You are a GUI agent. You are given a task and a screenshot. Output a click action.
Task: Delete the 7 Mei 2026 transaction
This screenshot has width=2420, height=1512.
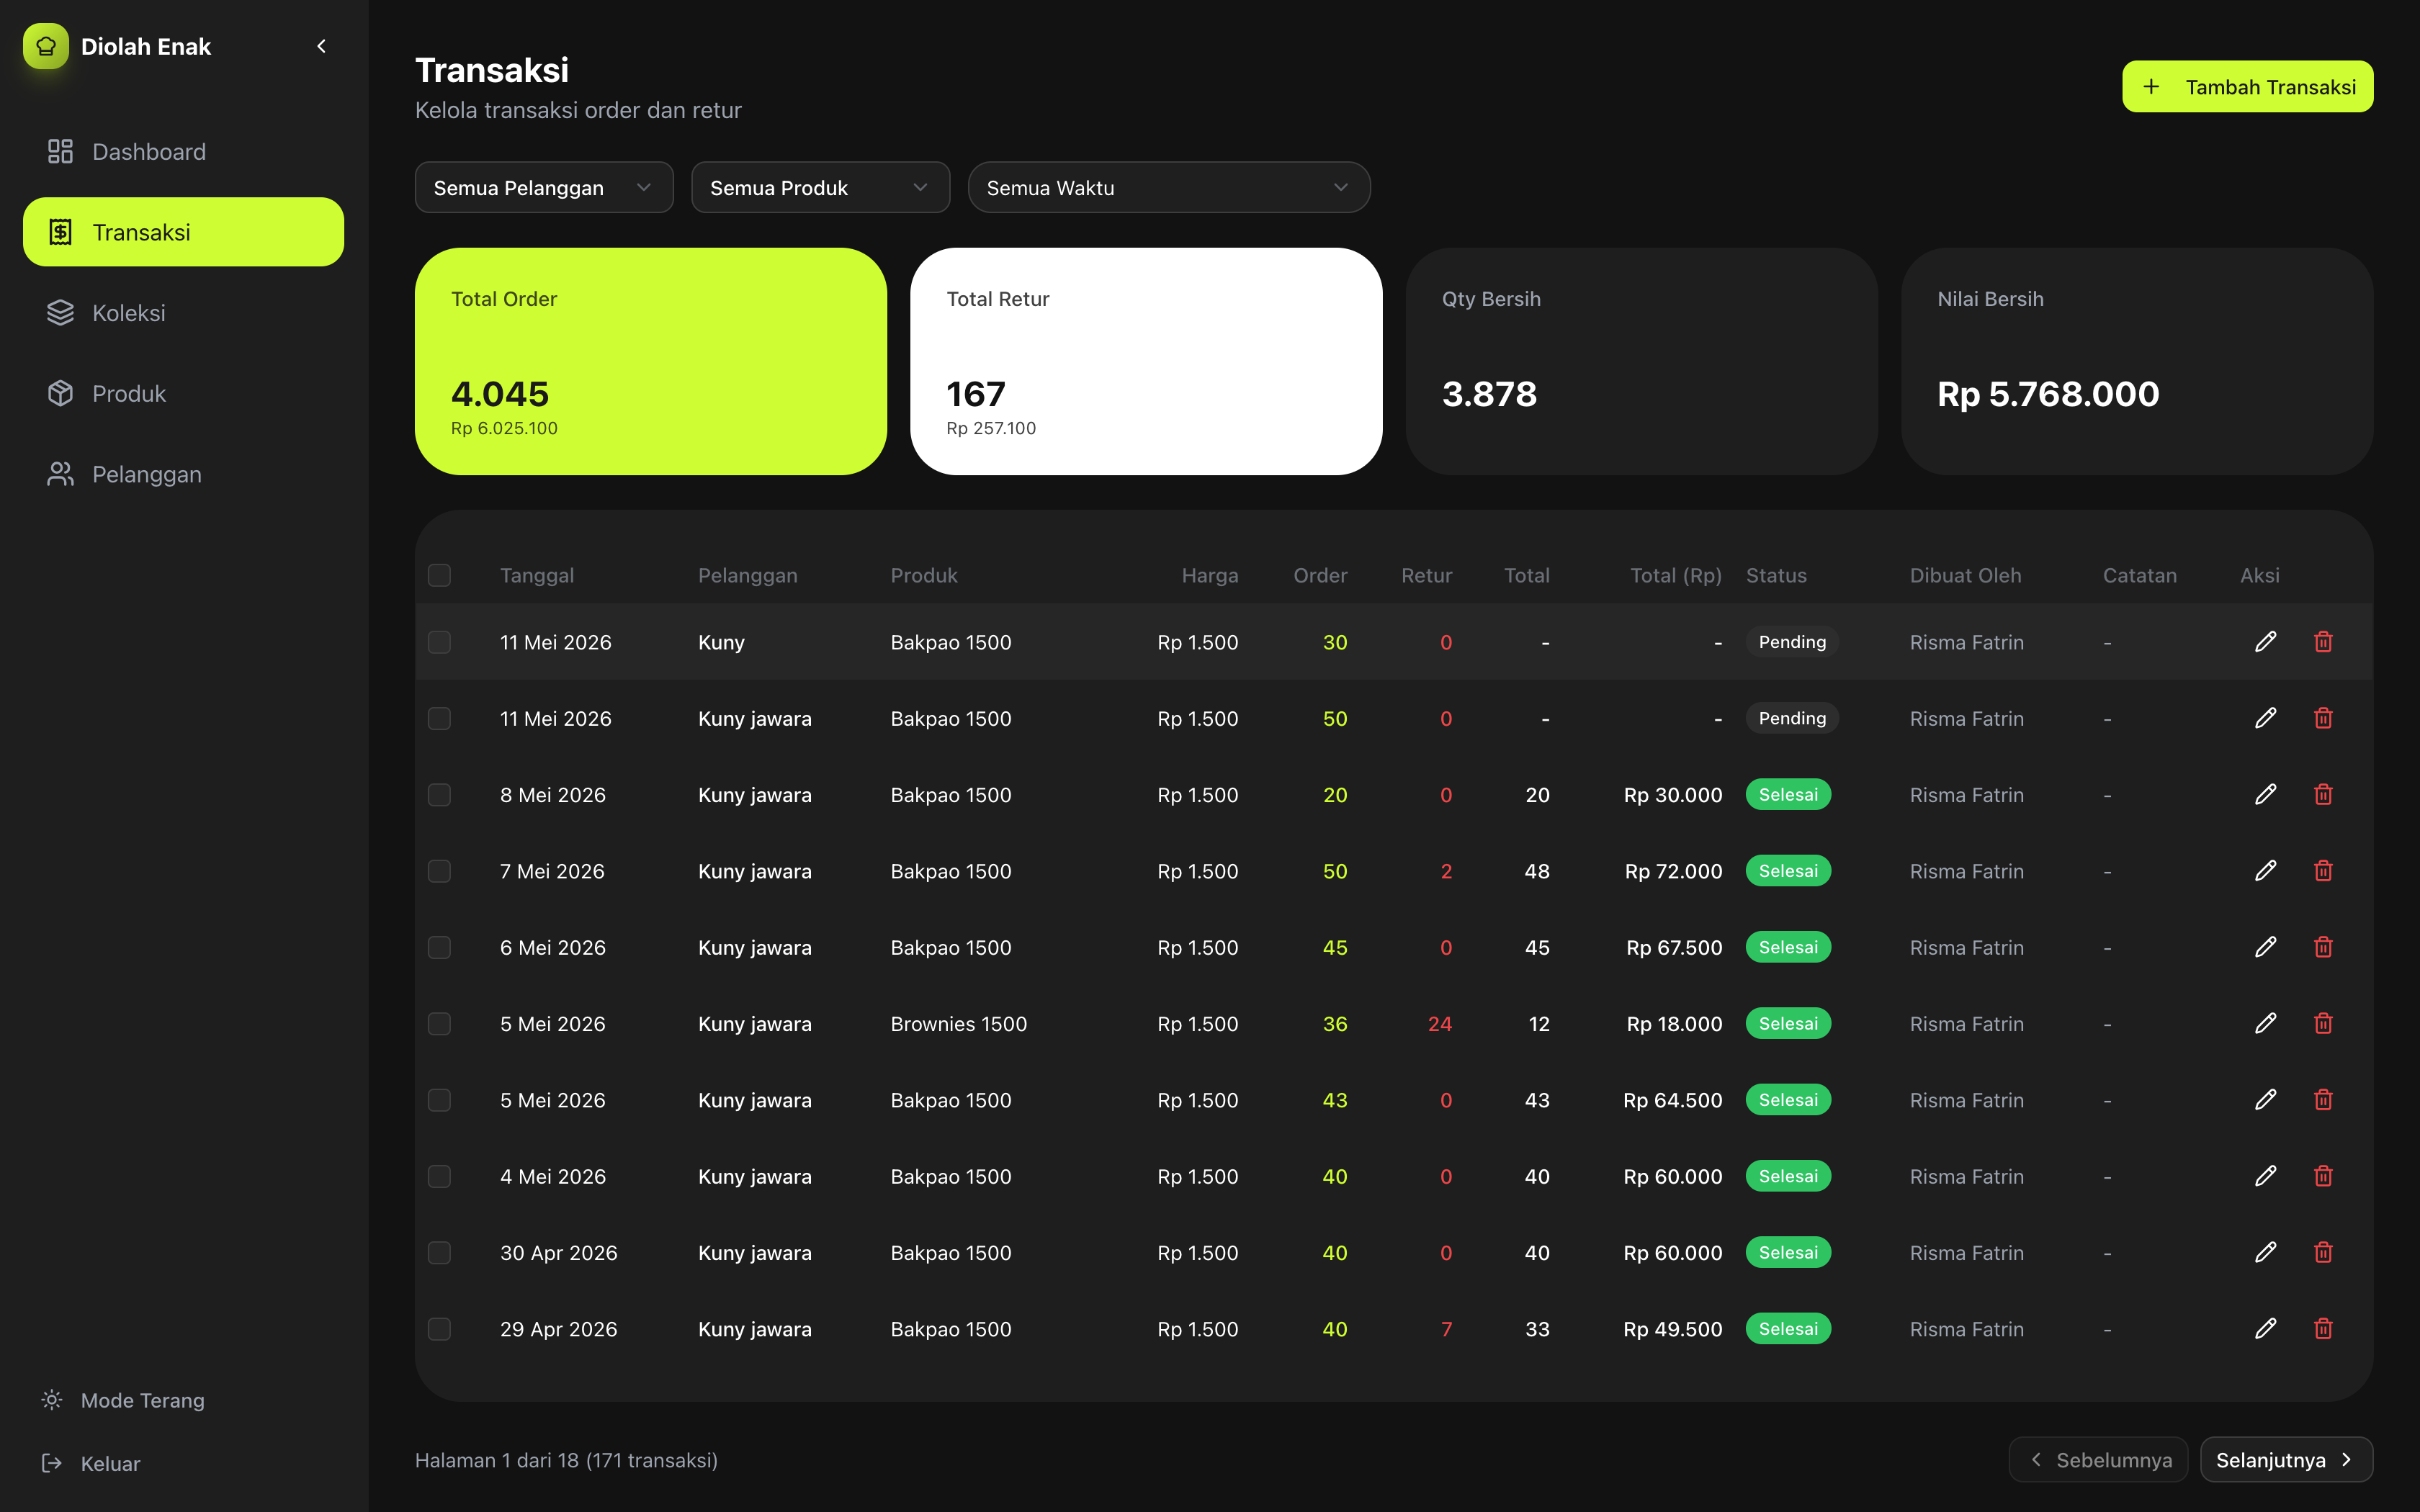(2323, 870)
